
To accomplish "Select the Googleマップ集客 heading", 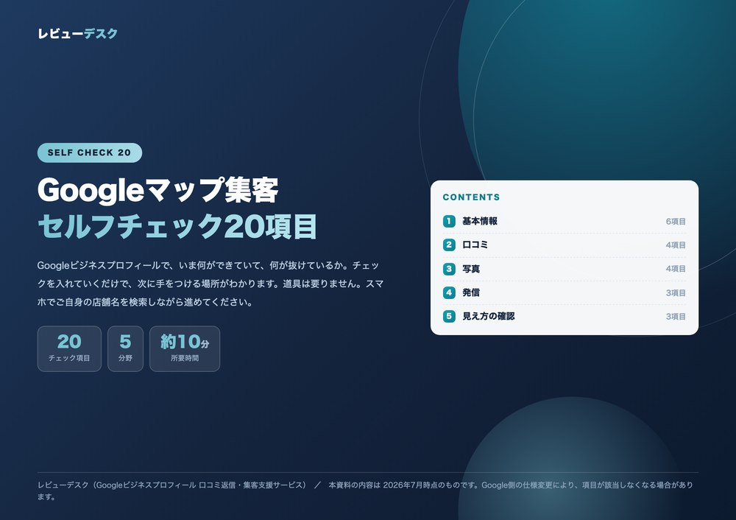I will click(158, 190).
